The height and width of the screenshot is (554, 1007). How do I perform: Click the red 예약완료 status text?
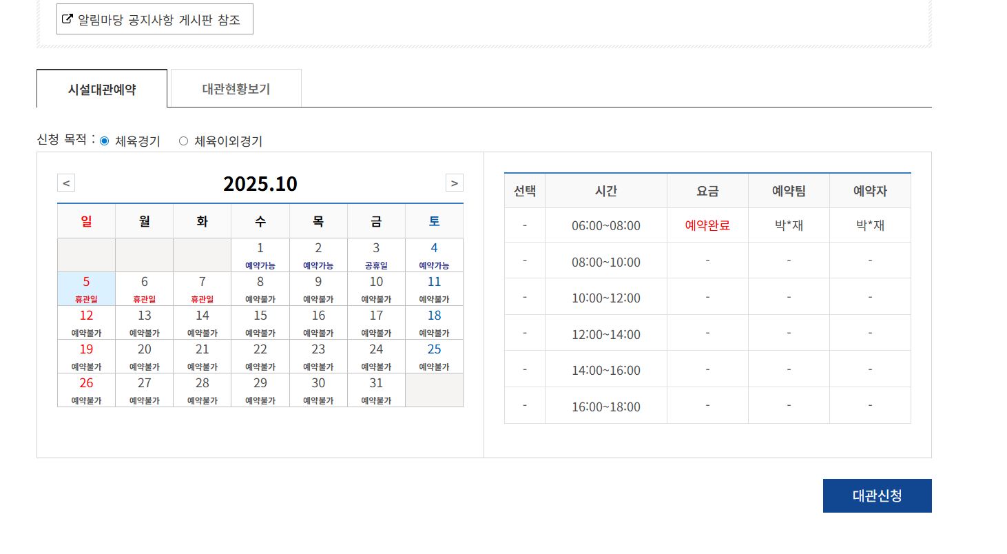707,225
